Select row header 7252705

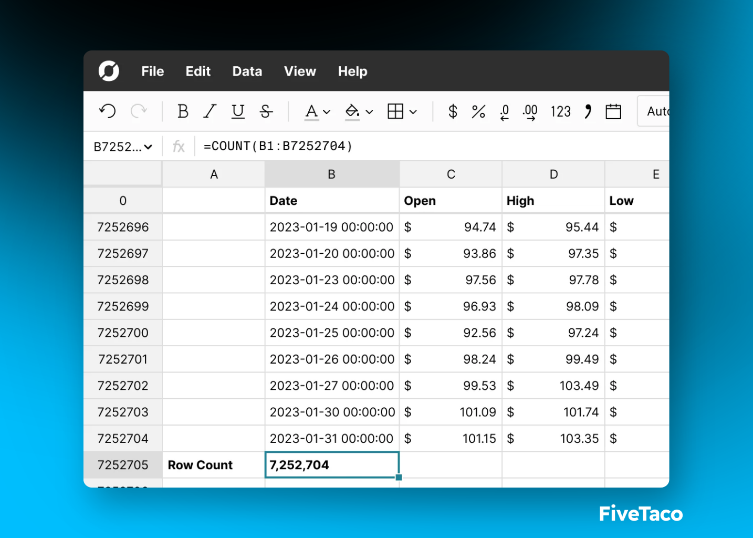[x=123, y=465]
